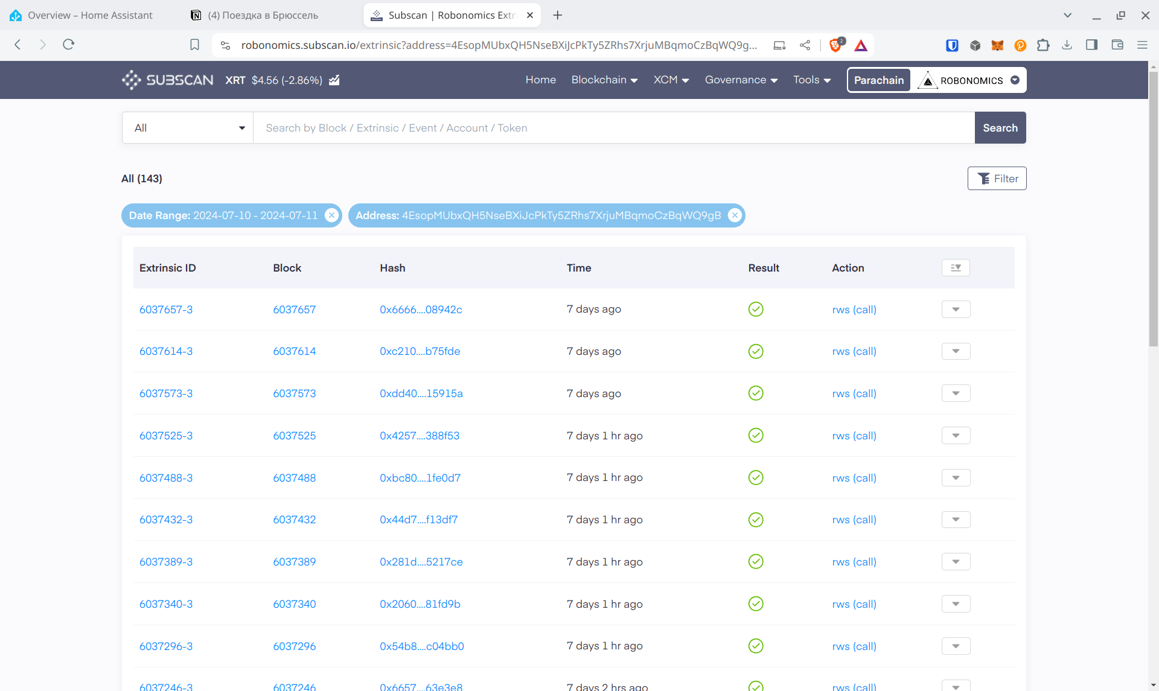Click the XRT price chart icon
Viewport: 1159px width, 691px height.
(334, 80)
